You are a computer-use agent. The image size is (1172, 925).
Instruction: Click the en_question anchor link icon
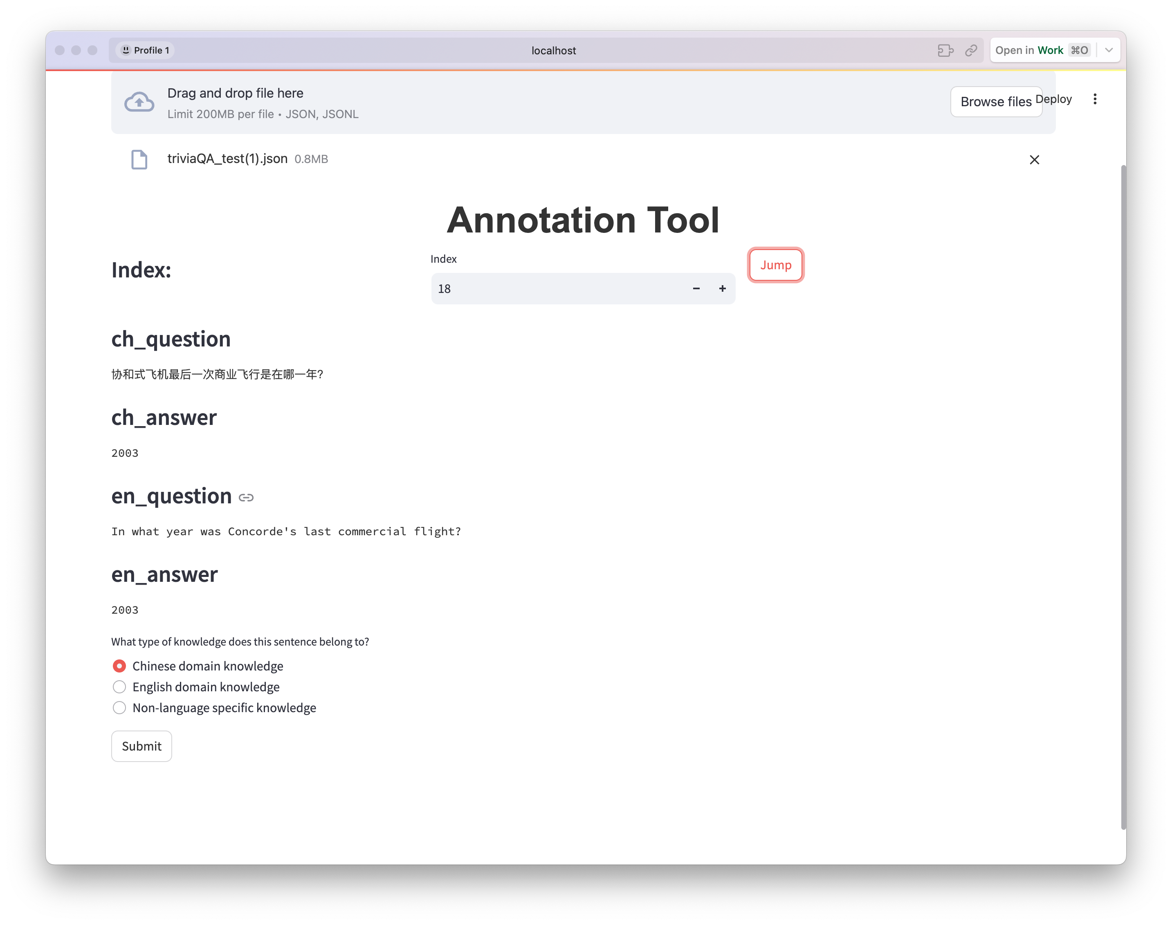(x=246, y=497)
